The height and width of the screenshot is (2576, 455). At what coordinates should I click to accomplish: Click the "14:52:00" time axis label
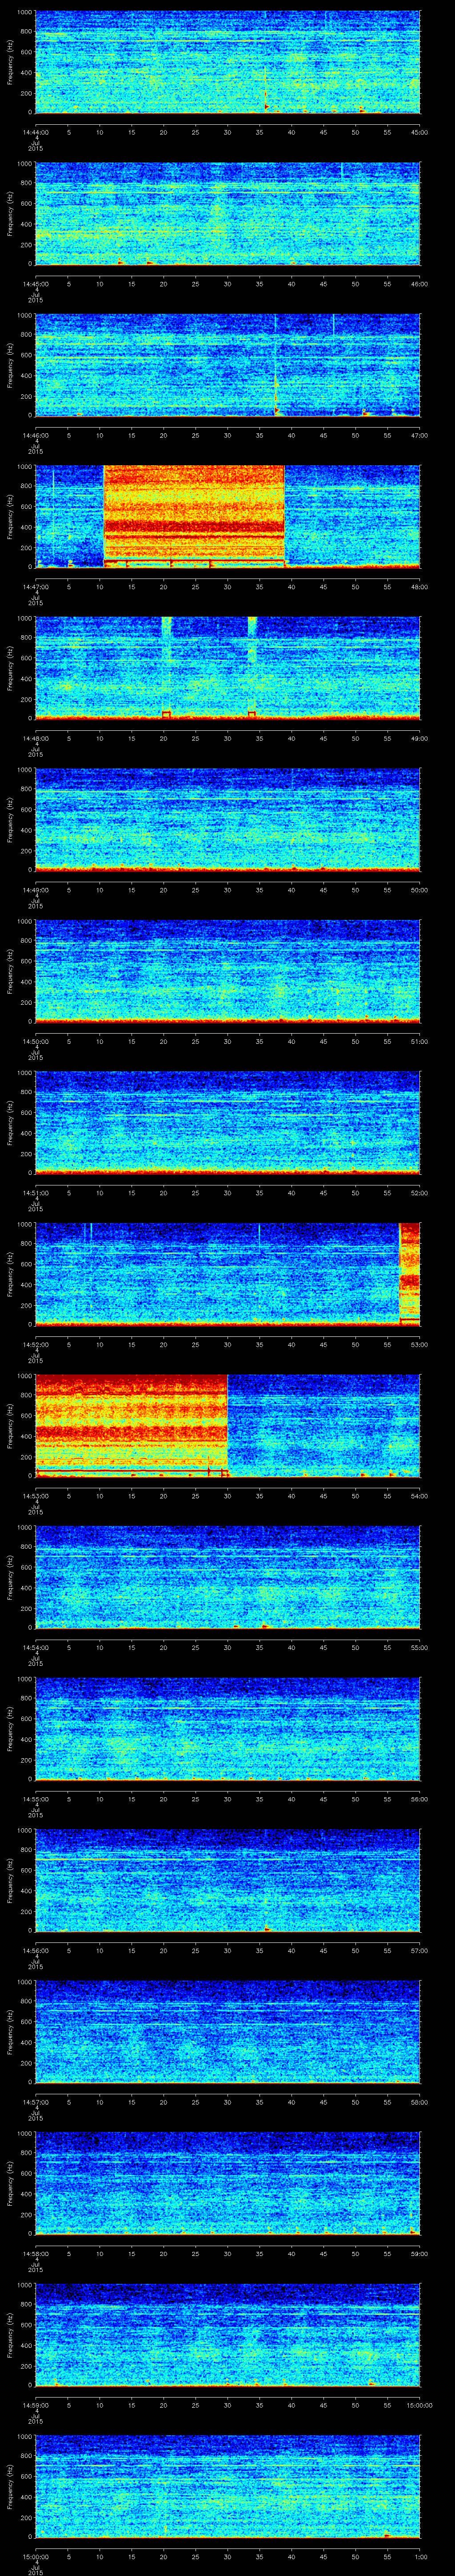coord(35,1344)
